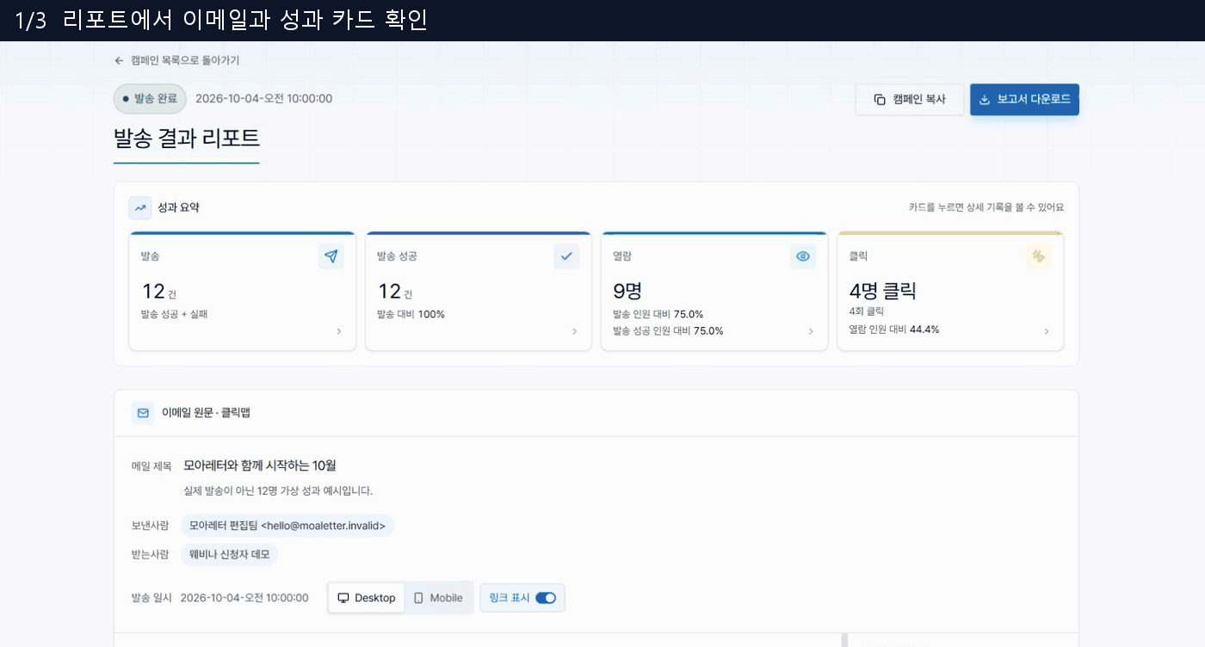The height and width of the screenshot is (647, 1205).
Task: Download the report with 보고서 다운로드
Action: pos(1024,99)
